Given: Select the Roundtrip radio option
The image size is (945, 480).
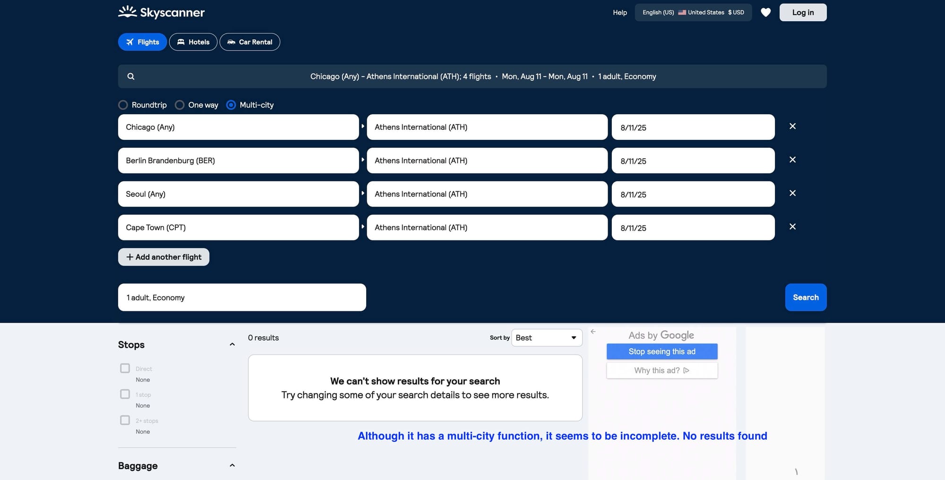Looking at the screenshot, I should (123, 105).
